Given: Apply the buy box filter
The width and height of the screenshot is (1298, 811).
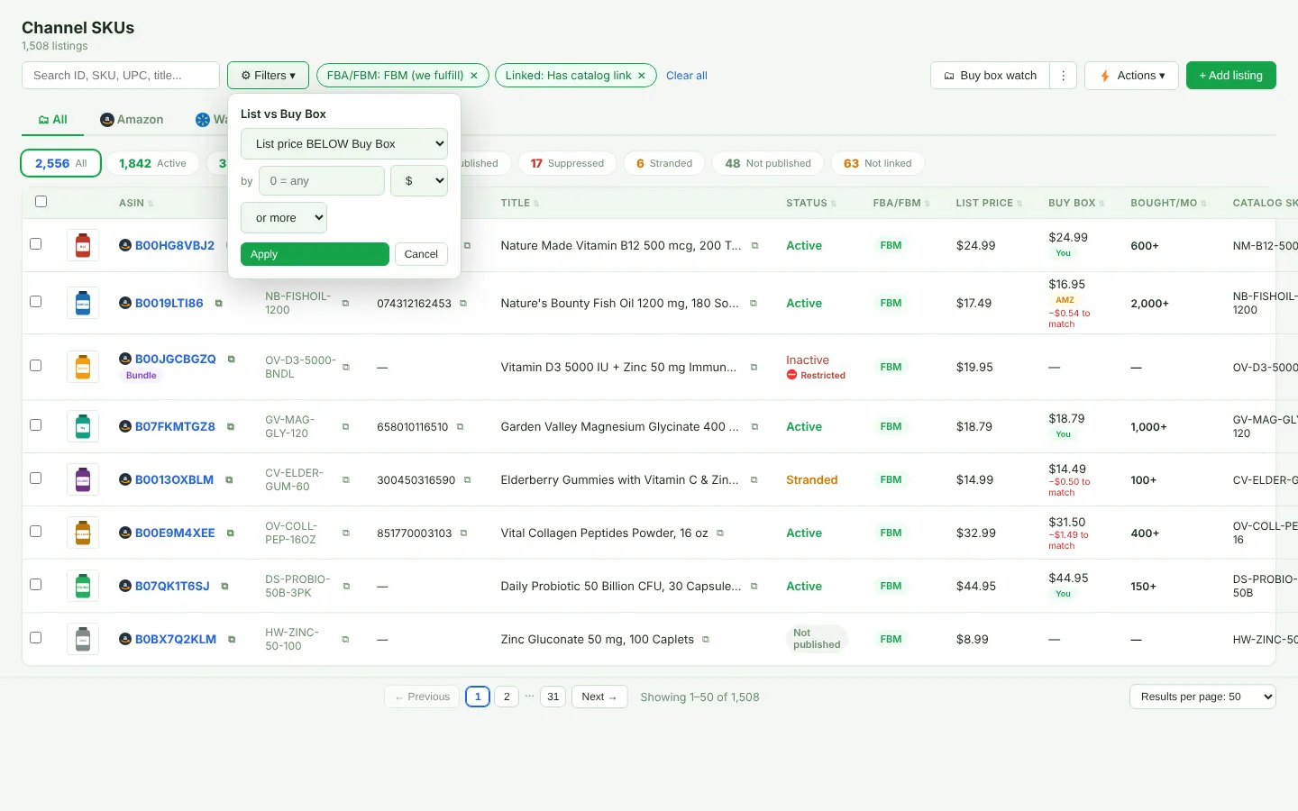Looking at the screenshot, I should tap(315, 254).
